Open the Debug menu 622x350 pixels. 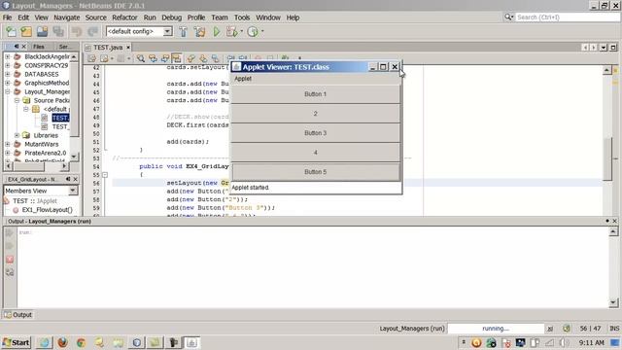click(x=171, y=17)
